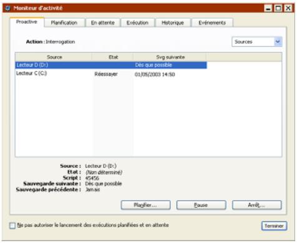
Task: Switch to the Exécution tab
Action: point(137,22)
